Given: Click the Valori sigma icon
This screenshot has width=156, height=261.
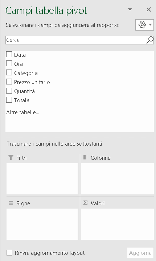Looking at the screenshot, I should click(x=85, y=203).
